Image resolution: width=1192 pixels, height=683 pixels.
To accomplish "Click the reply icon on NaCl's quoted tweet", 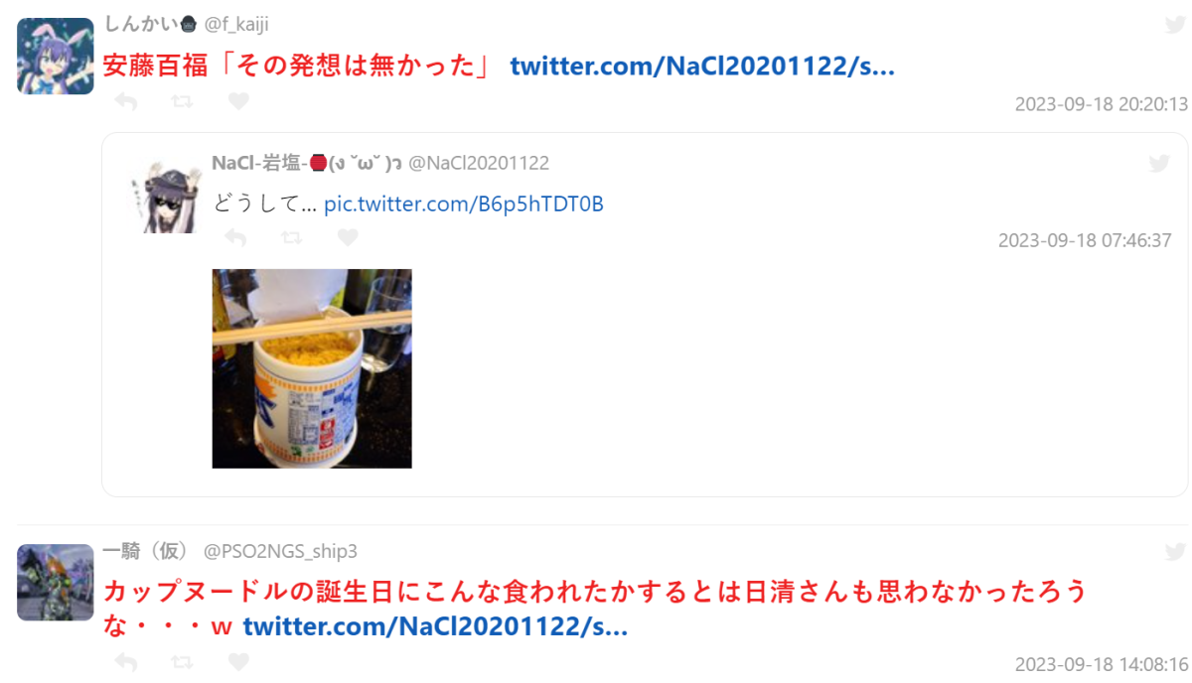I will pyautogui.click(x=234, y=238).
